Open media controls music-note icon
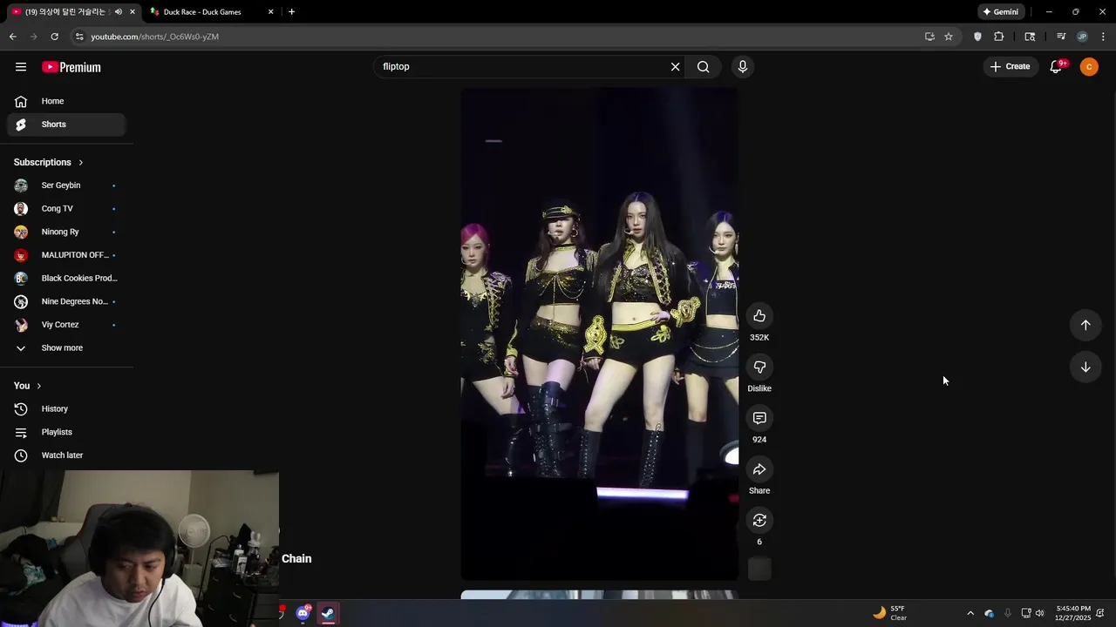Image resolution: width=1116 pixels, height=627 pixels. tap(1061, 37)
